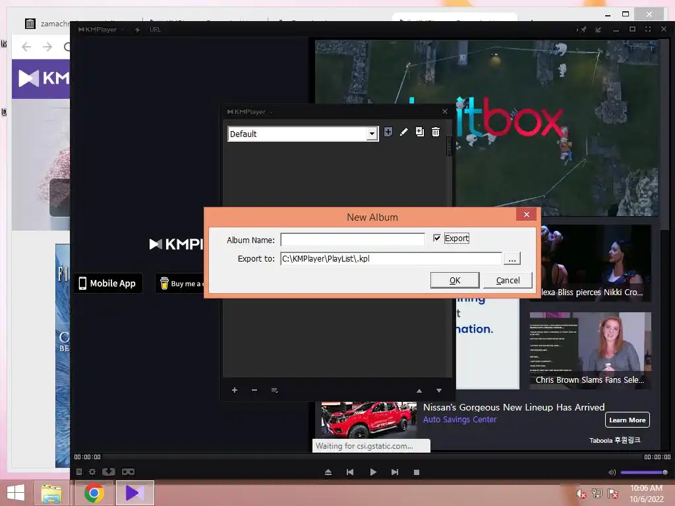The height and width of the screenshot is (506, 675).
Task: Open the network tray icon
Action: pyautogui.click(x=597, y=493)
